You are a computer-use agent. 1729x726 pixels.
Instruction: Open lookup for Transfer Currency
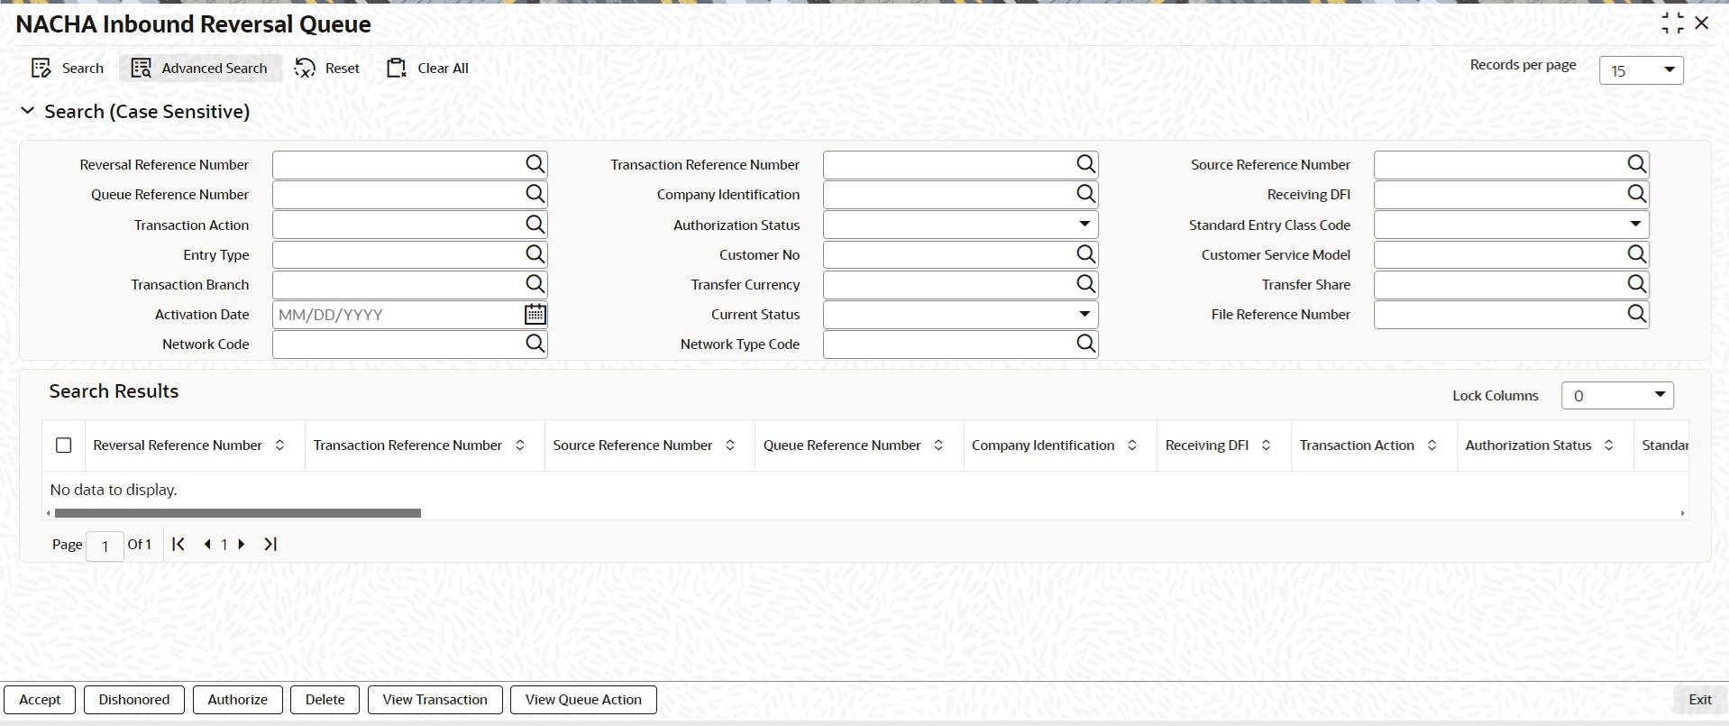(1086, 284)
